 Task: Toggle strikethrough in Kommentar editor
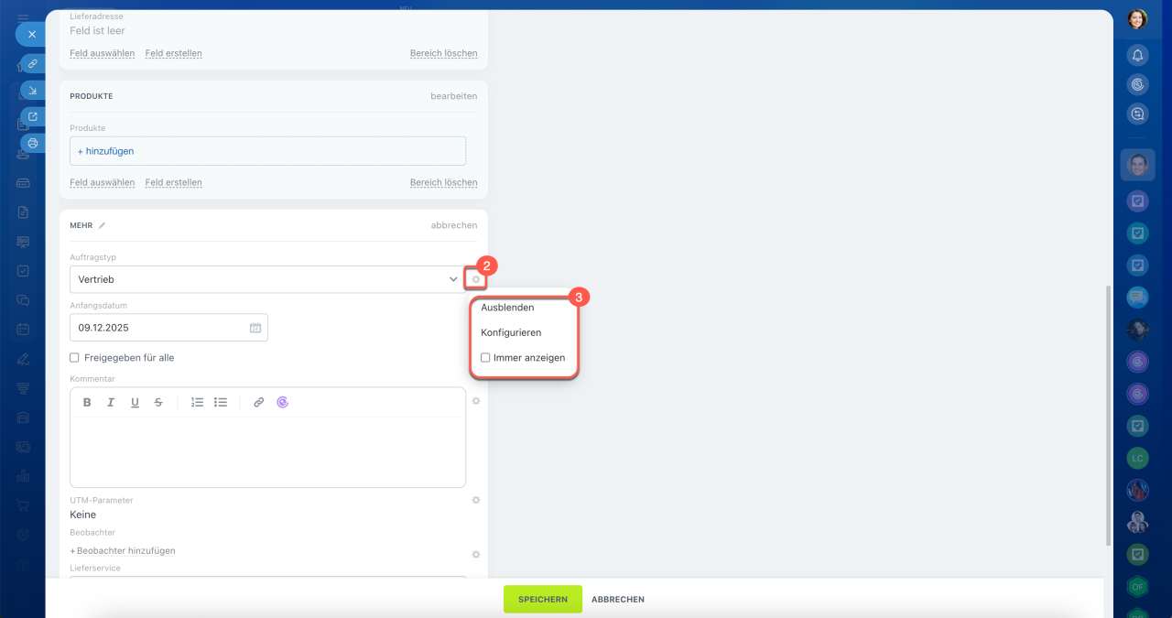(x=158, y=402)
